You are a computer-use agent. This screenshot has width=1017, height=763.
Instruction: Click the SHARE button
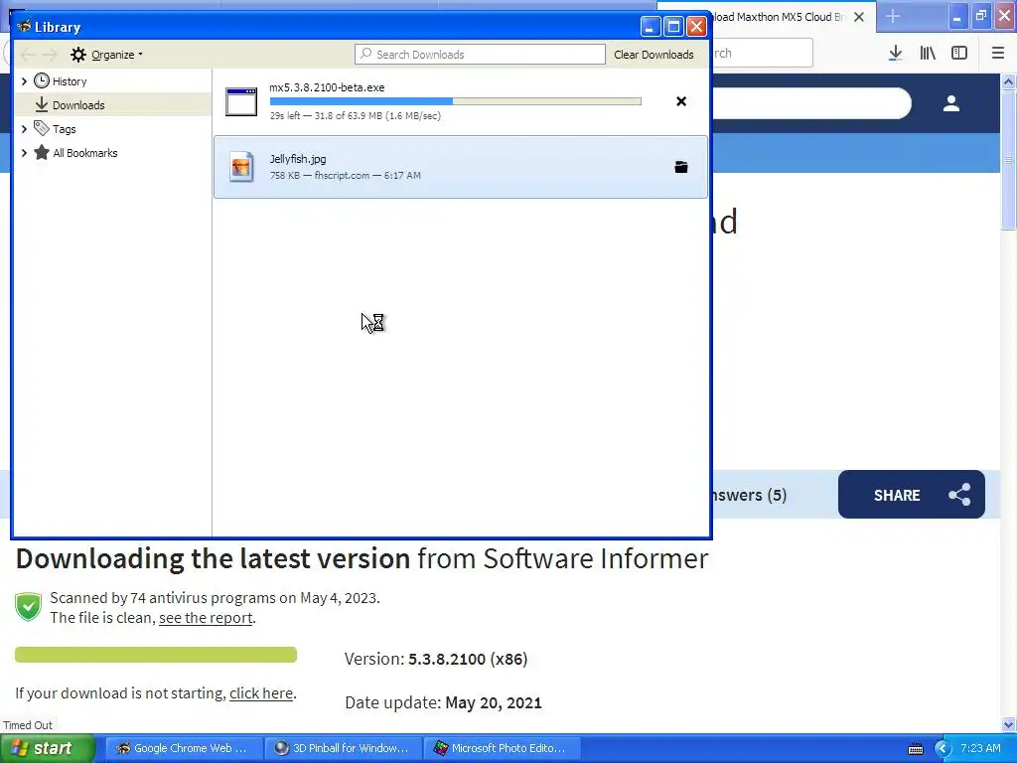[912, 495]
